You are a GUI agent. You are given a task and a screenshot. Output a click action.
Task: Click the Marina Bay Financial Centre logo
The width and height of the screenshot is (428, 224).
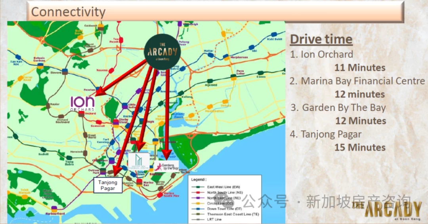pyautogui.click(x=139, y=161)
